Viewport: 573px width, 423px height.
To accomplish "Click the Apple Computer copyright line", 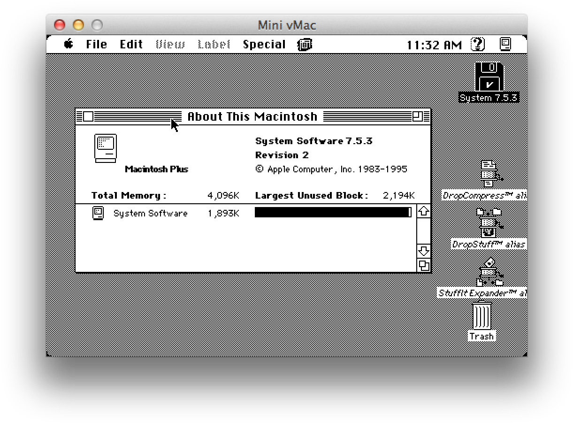I will 331,169.
